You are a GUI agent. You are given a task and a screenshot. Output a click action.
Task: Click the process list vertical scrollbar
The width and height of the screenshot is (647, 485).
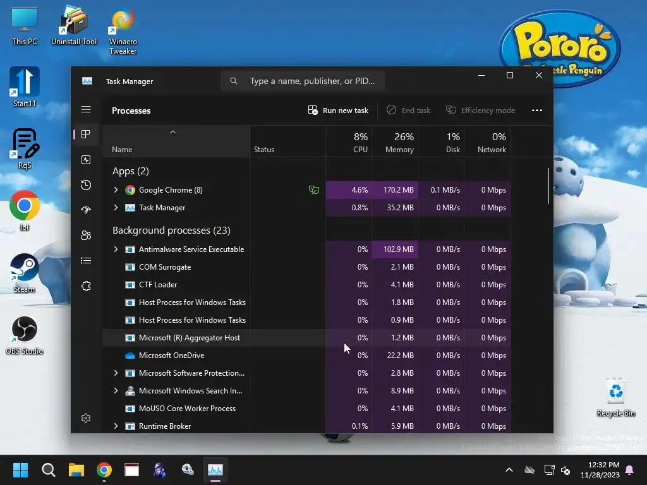click(x=548, y=186)
